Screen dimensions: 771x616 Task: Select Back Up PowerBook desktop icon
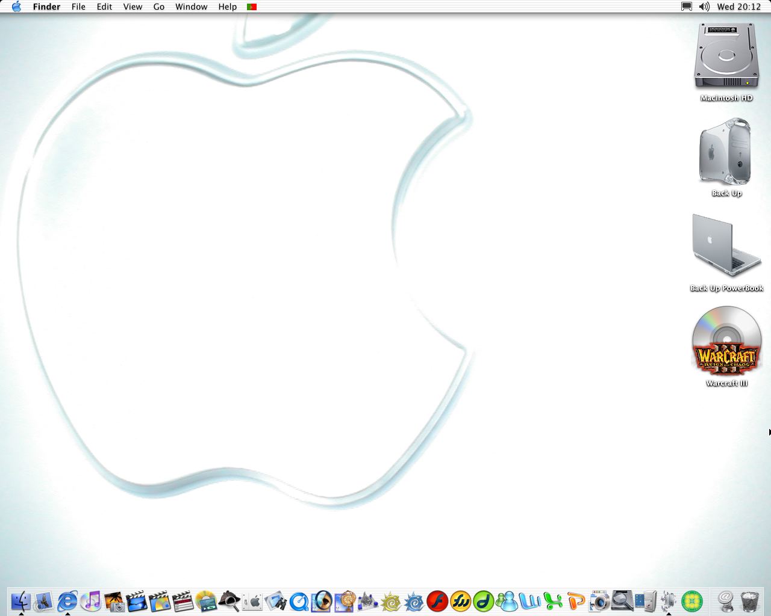coord(726,247)
